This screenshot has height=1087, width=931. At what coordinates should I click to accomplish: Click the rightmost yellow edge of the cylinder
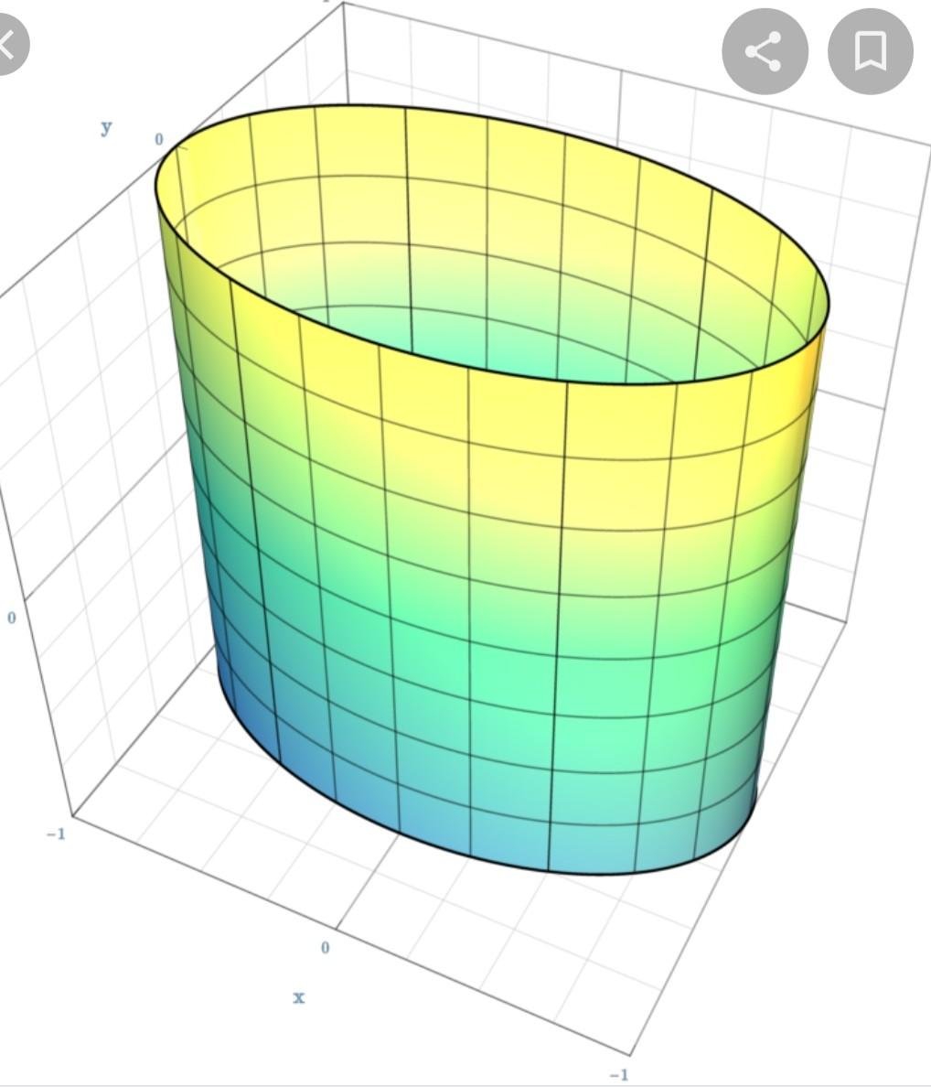click(805, 384)
